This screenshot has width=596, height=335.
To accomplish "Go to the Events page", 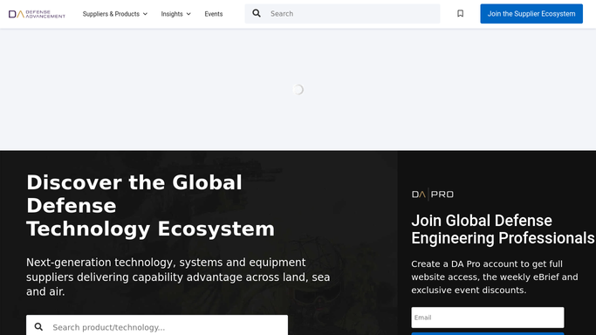I will [214, 14].
